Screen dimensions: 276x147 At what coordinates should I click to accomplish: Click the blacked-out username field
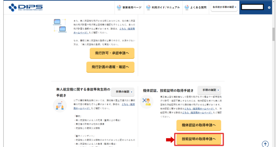coord(252,7)
